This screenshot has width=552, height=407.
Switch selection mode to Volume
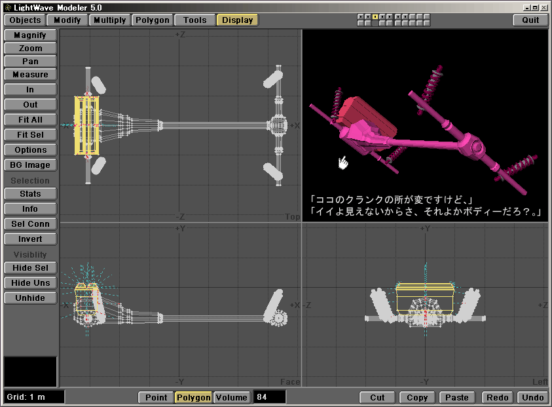tap(231, 397)
